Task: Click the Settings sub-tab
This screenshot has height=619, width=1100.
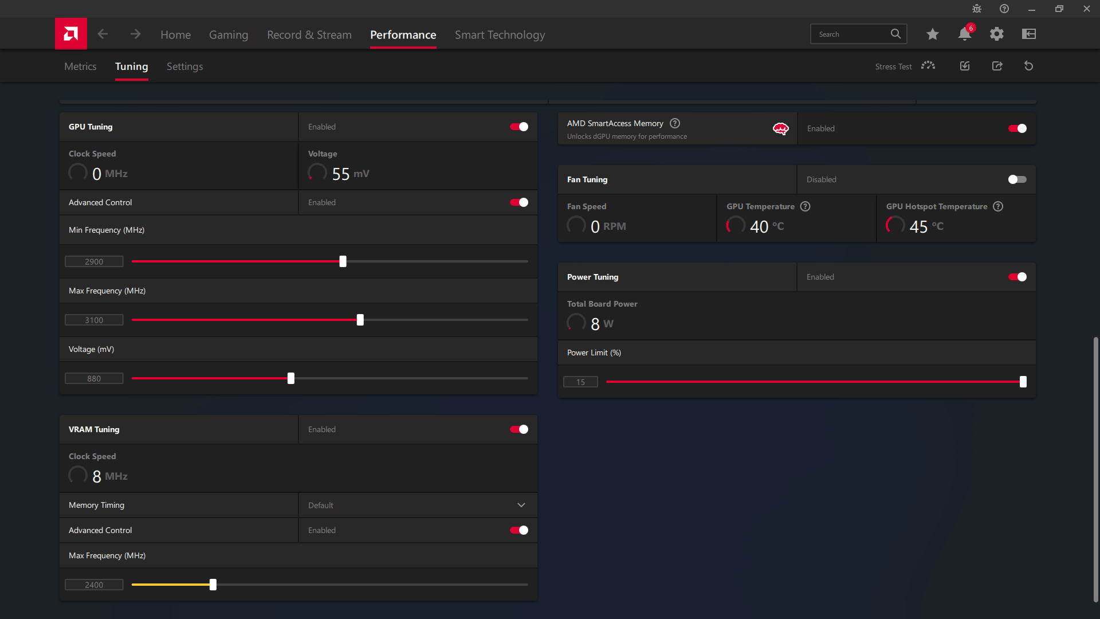Action: tap(184, 66)
